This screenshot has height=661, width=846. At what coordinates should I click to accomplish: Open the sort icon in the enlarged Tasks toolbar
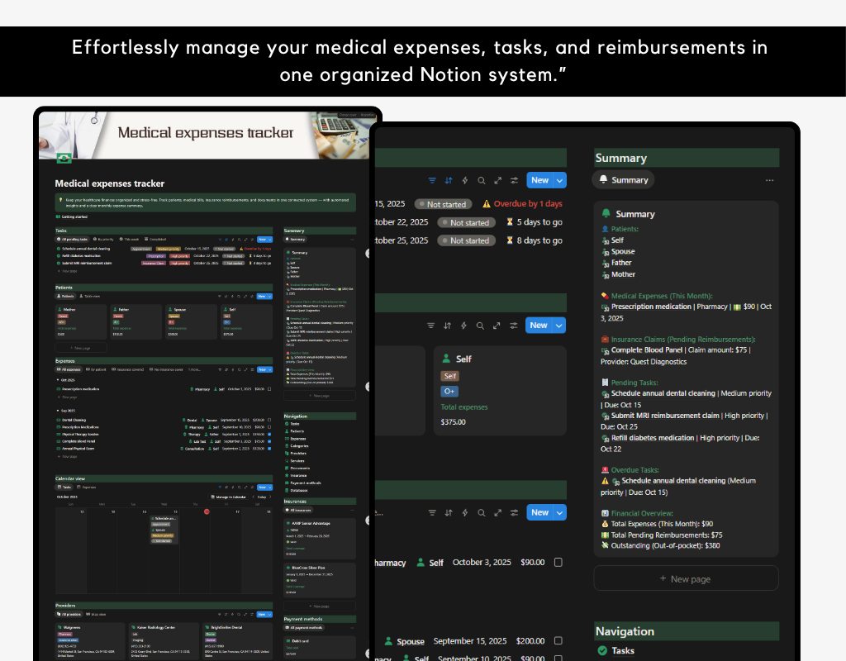[449, 181]
